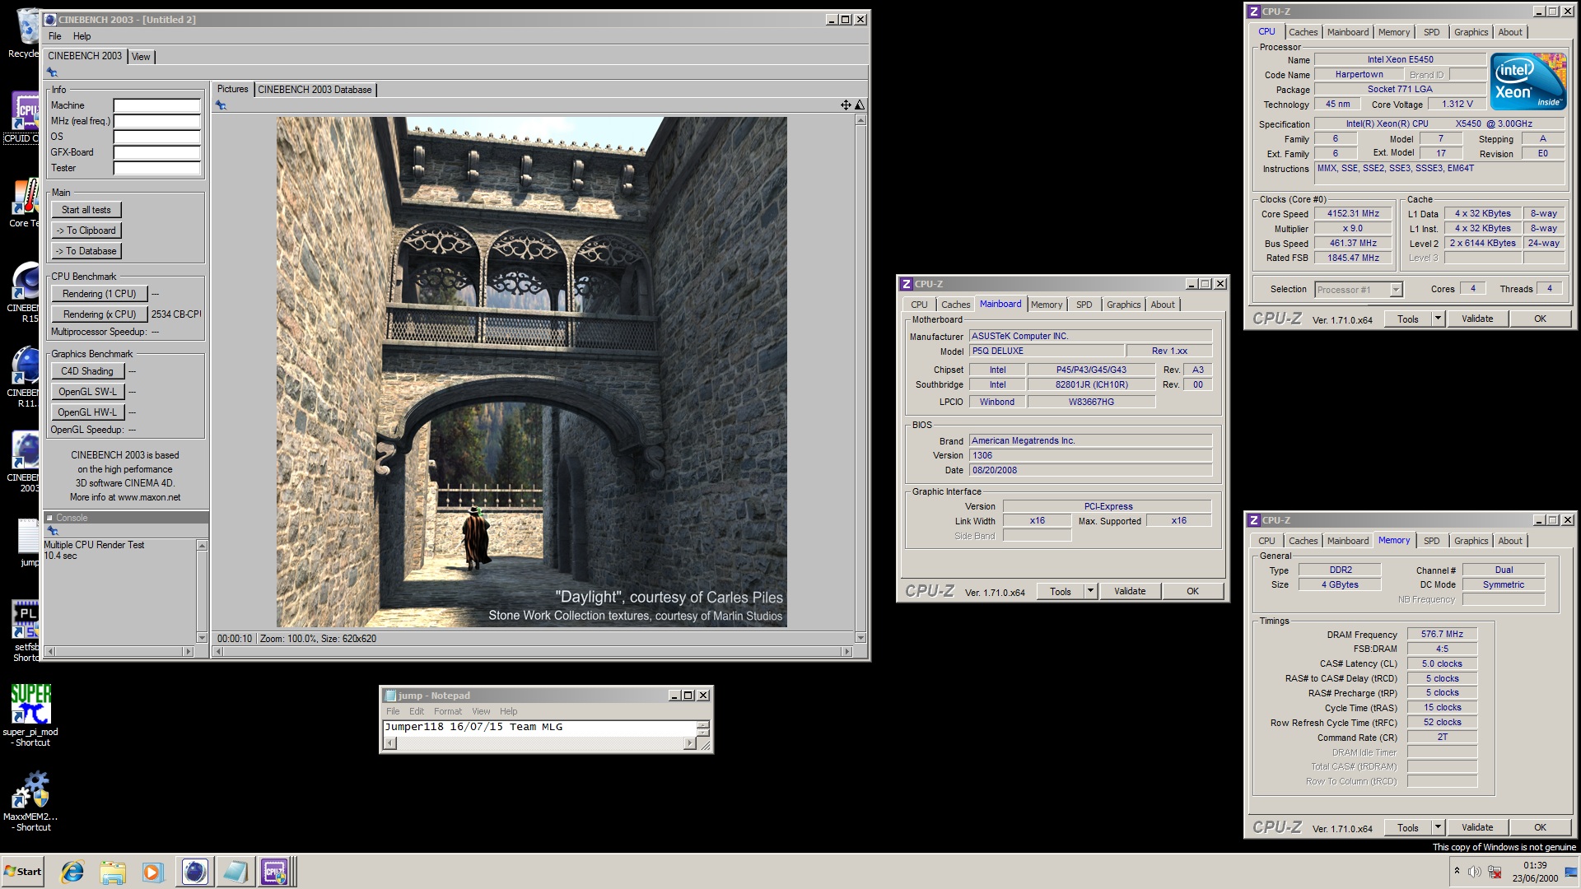The image size is (1581, 889).
Task: Open the Format menu in Notepad
Action: pyautogui.click(x=448, y=711)
